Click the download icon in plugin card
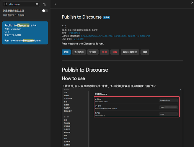 point(6,32)
